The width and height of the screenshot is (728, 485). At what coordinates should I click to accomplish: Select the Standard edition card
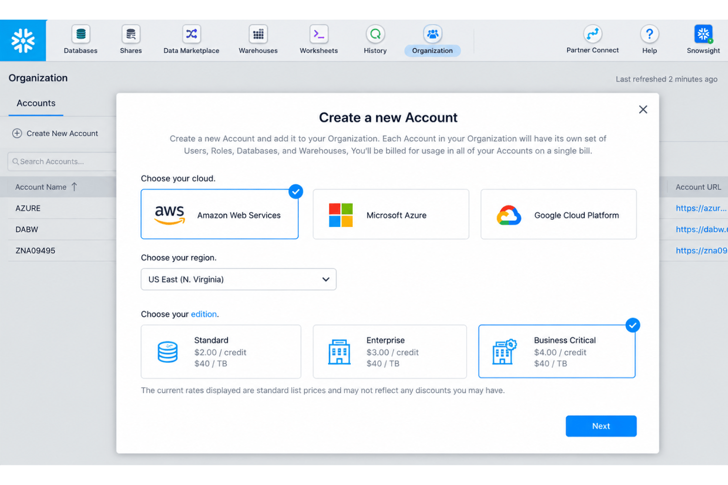click(221, 351)
